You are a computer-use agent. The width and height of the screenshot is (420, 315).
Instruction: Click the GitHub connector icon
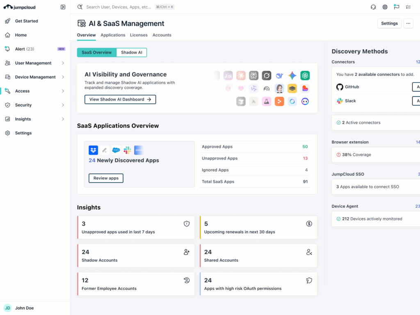(340, 87)
